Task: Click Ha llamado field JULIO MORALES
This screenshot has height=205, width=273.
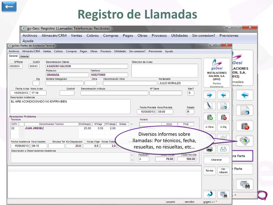Action: pos(178,83)
